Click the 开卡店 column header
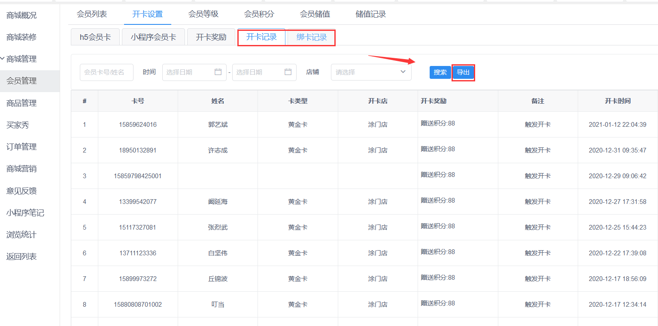Image resolution: width=658 pixels, height=326 pixels. [378, 101]
